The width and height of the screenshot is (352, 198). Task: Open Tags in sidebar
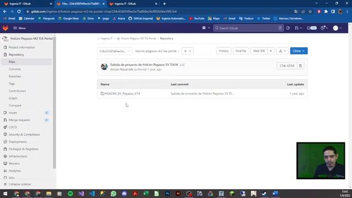coord(12,84)
